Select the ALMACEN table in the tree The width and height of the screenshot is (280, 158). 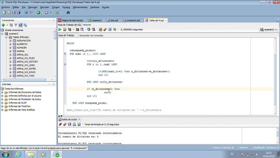click(21, 48)
